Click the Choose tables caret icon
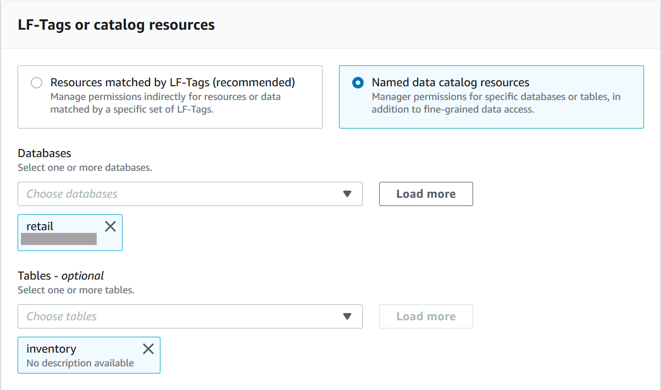 347,316
